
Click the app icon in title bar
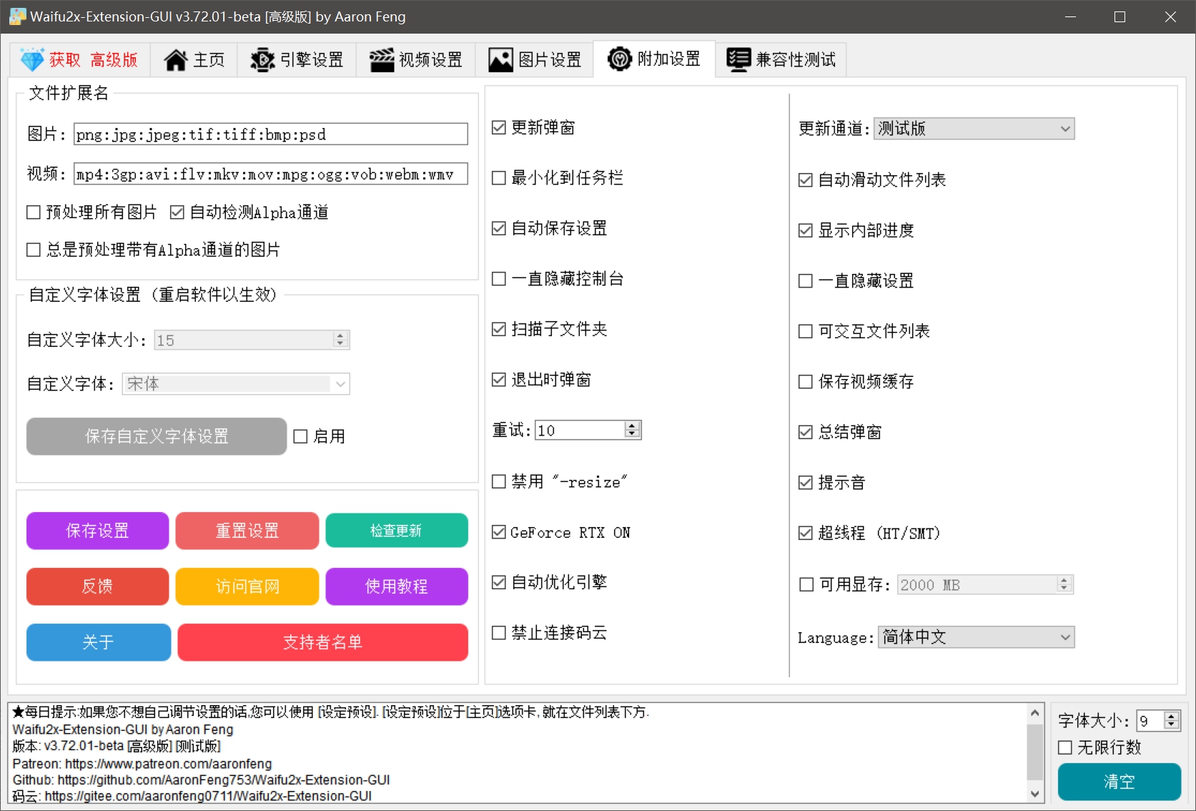[17, 16]
